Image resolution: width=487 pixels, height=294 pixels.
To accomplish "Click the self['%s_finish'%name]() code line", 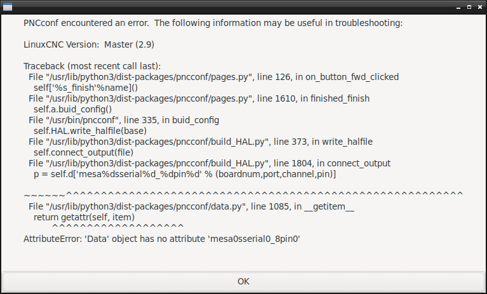I will pyautogui.click(x=86, y=88).
